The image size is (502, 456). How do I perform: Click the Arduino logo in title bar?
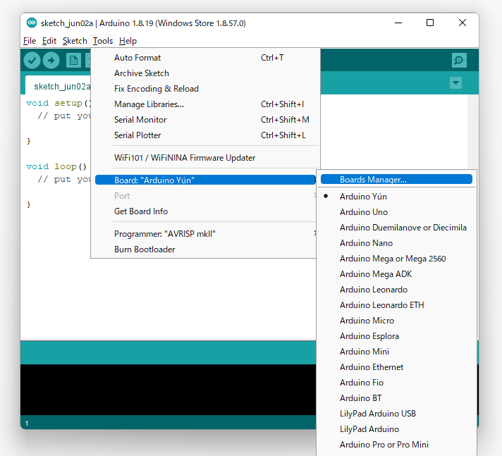click(x=32, y=23)
